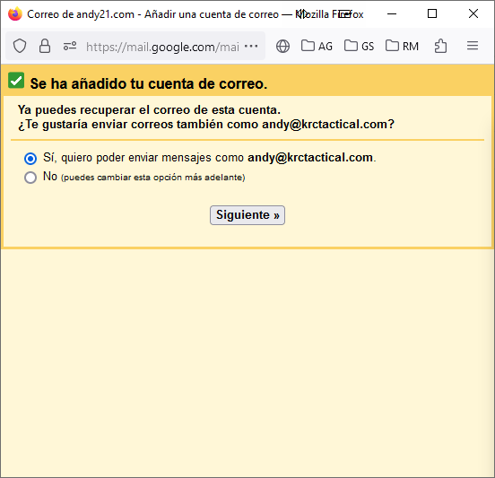
Task: Click text 'Ya puedes recuperar el correo de esta cuenta.'
Action: [x=149, y=110]
